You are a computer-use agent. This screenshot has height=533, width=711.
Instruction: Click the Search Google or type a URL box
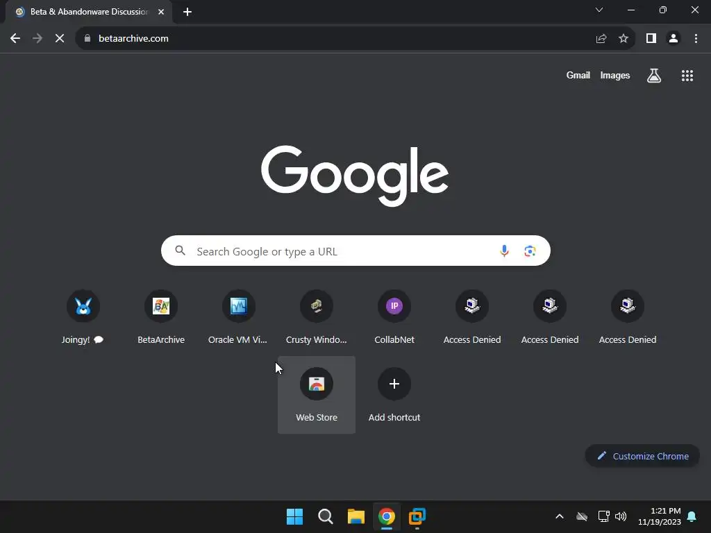click(355, 251)
